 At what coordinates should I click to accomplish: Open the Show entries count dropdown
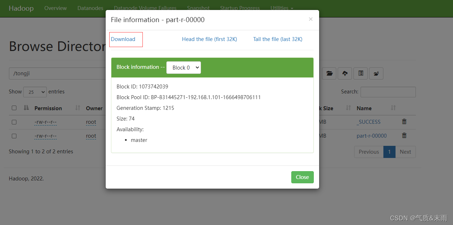35,92
